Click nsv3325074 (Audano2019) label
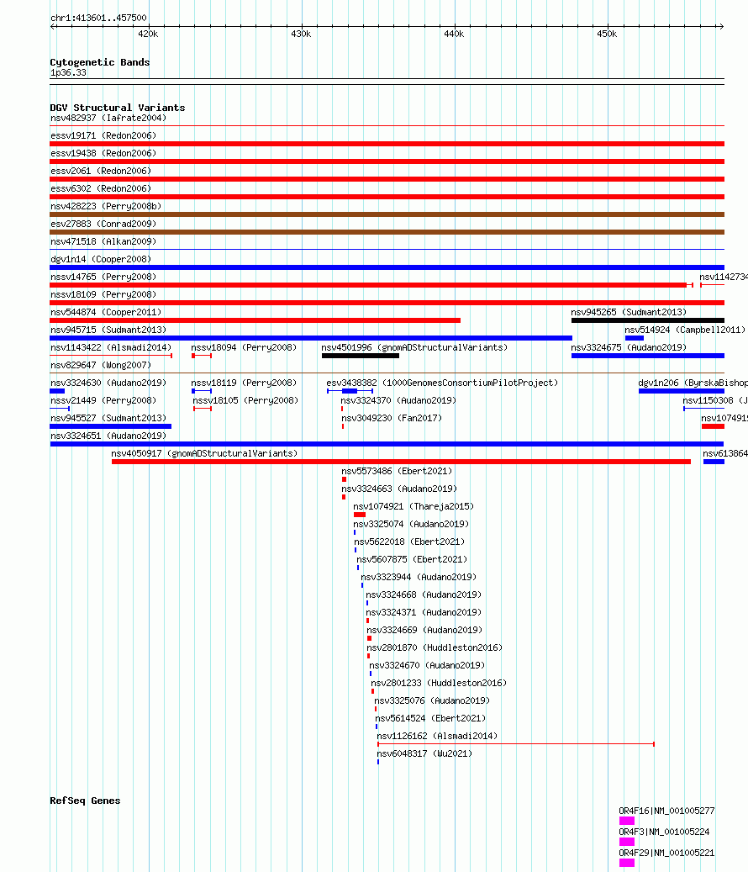This screenshot has height=872, width=748. click(411, 525)
